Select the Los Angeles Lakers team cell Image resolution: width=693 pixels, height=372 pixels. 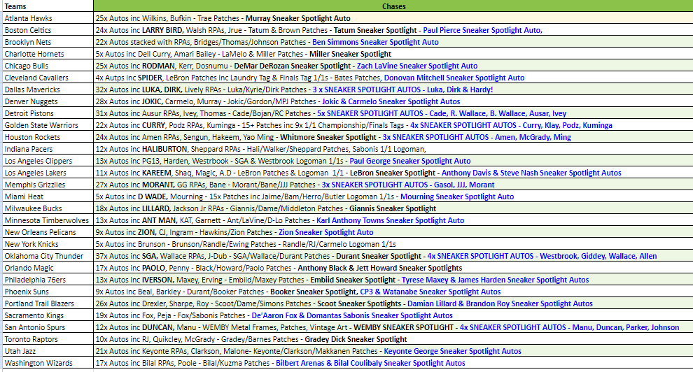[x=46, y=173]
